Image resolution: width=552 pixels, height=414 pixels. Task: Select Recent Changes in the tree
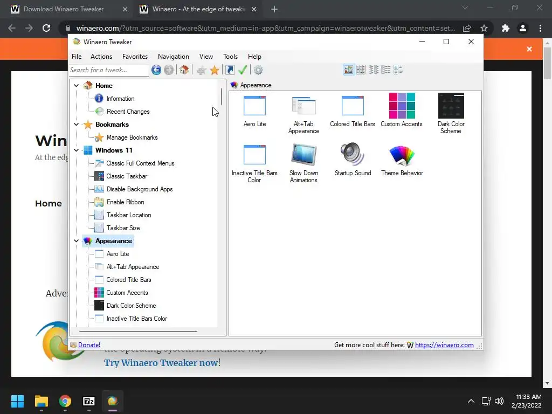click(128, 112)
